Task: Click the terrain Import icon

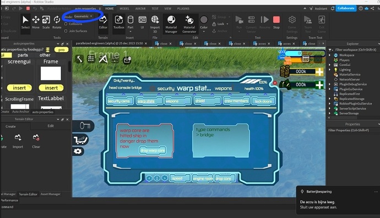Action: click(x=18, y=141)
